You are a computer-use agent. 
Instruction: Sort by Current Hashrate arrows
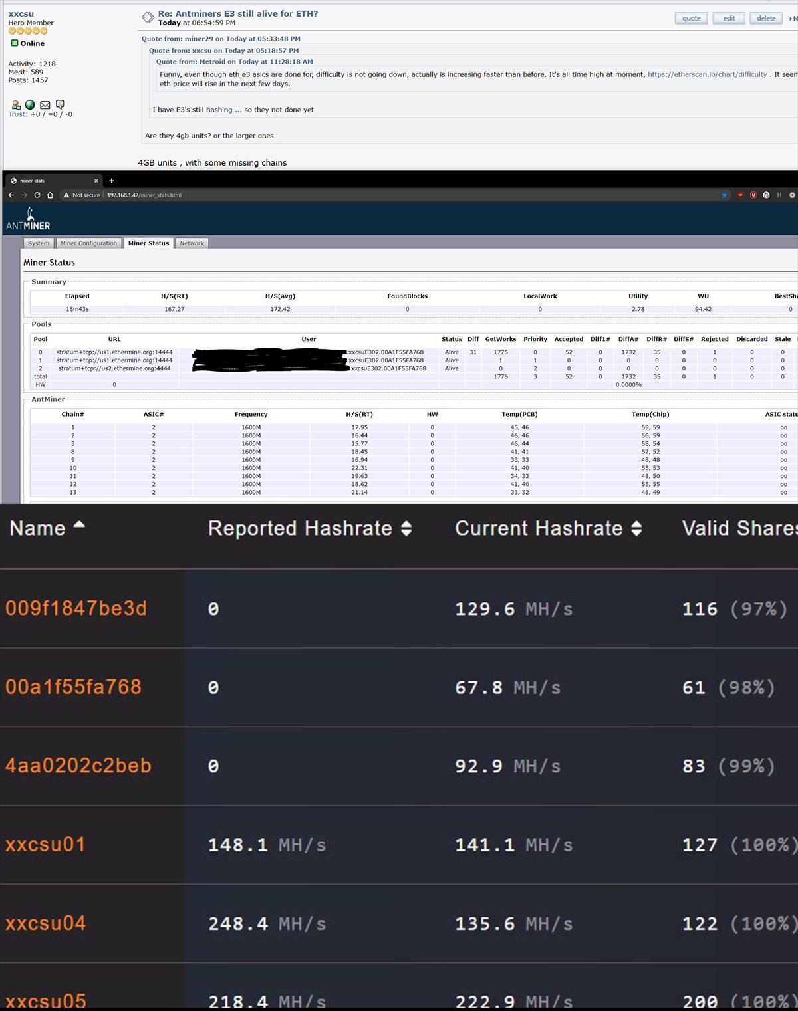click(x=636, y=528)
